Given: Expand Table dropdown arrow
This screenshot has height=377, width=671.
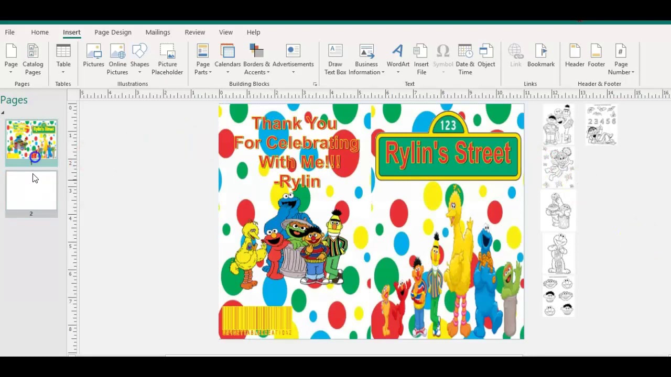Looking at the screenshot, I should point(63,72).
